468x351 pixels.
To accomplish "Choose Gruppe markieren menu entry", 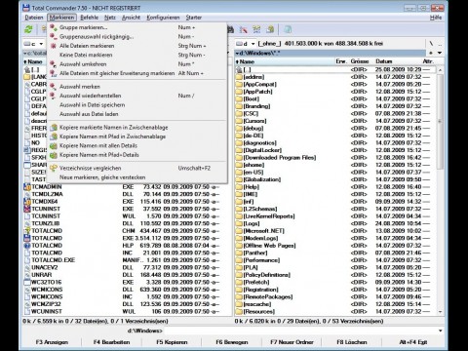I will [136, 27].
